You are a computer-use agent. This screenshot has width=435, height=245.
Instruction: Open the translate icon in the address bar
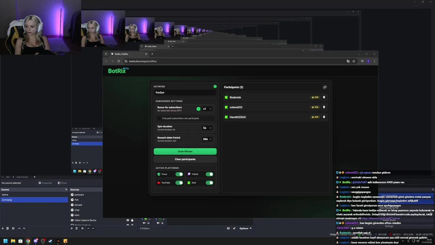click(348, 61)
